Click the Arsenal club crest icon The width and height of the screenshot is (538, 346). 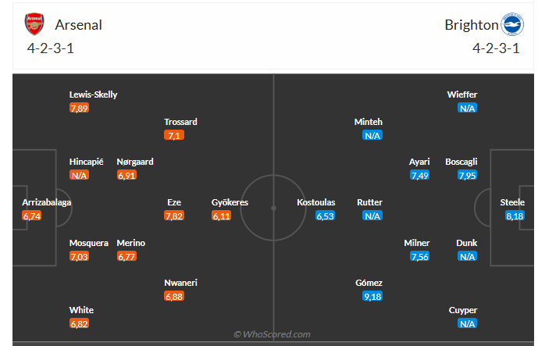(x=34, y=24)
